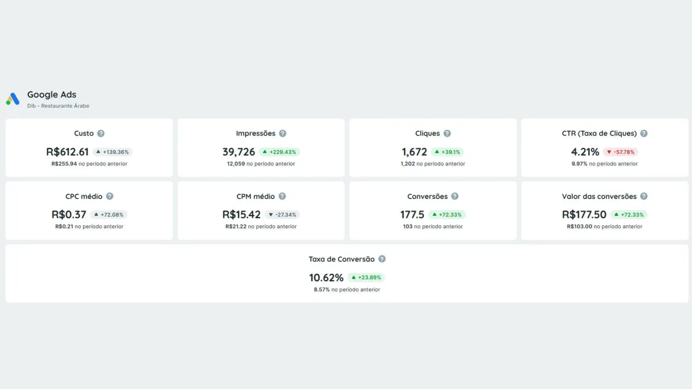Click the R$177.50 conversions value
Image resolution: width=692 pixels, height=389 pixels.
click(x=584, y=215)
